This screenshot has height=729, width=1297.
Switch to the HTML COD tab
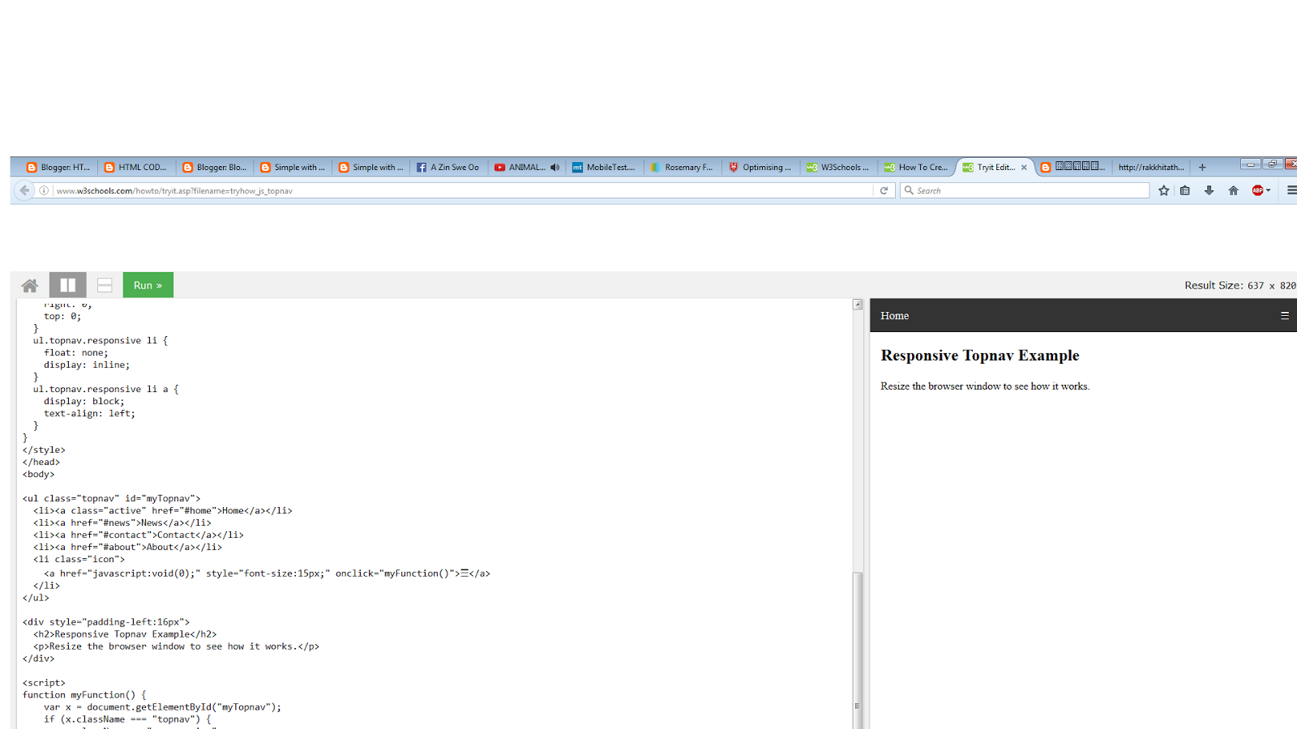(136, 167)
